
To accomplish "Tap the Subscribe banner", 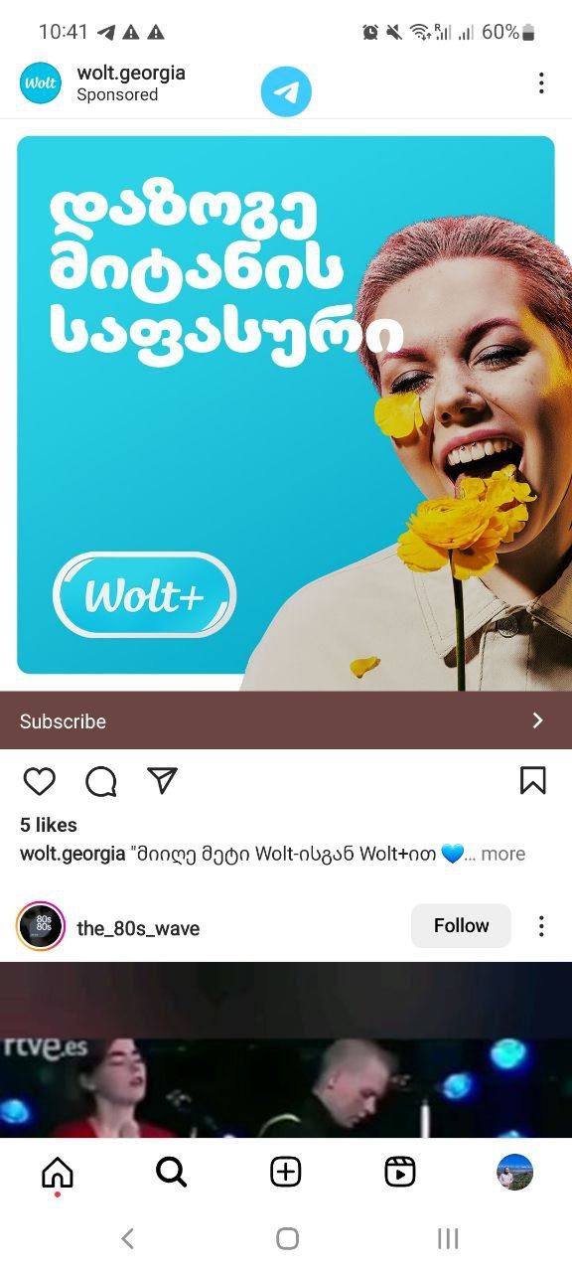I will 286,720.
